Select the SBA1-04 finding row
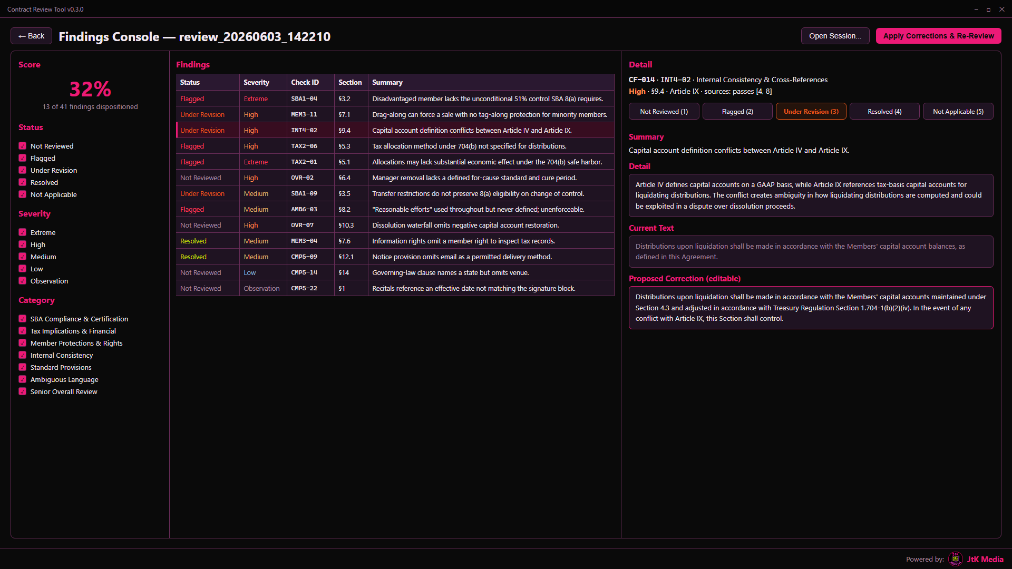 [395, 99]
